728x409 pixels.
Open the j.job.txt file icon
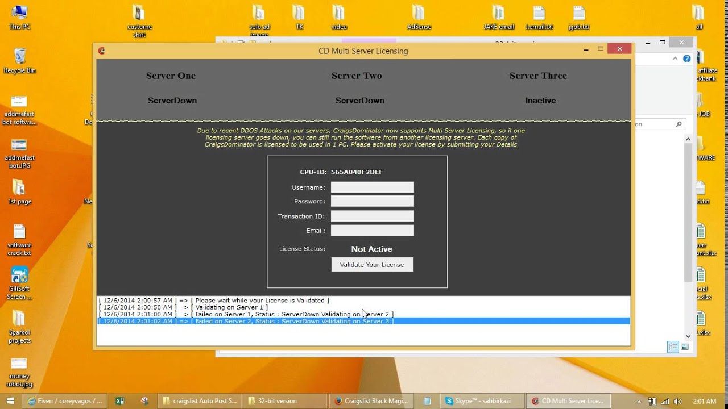click(579, 17)
